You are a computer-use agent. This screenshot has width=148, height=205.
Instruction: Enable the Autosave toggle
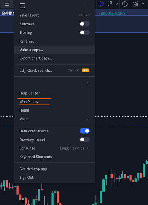pos(84,24)
